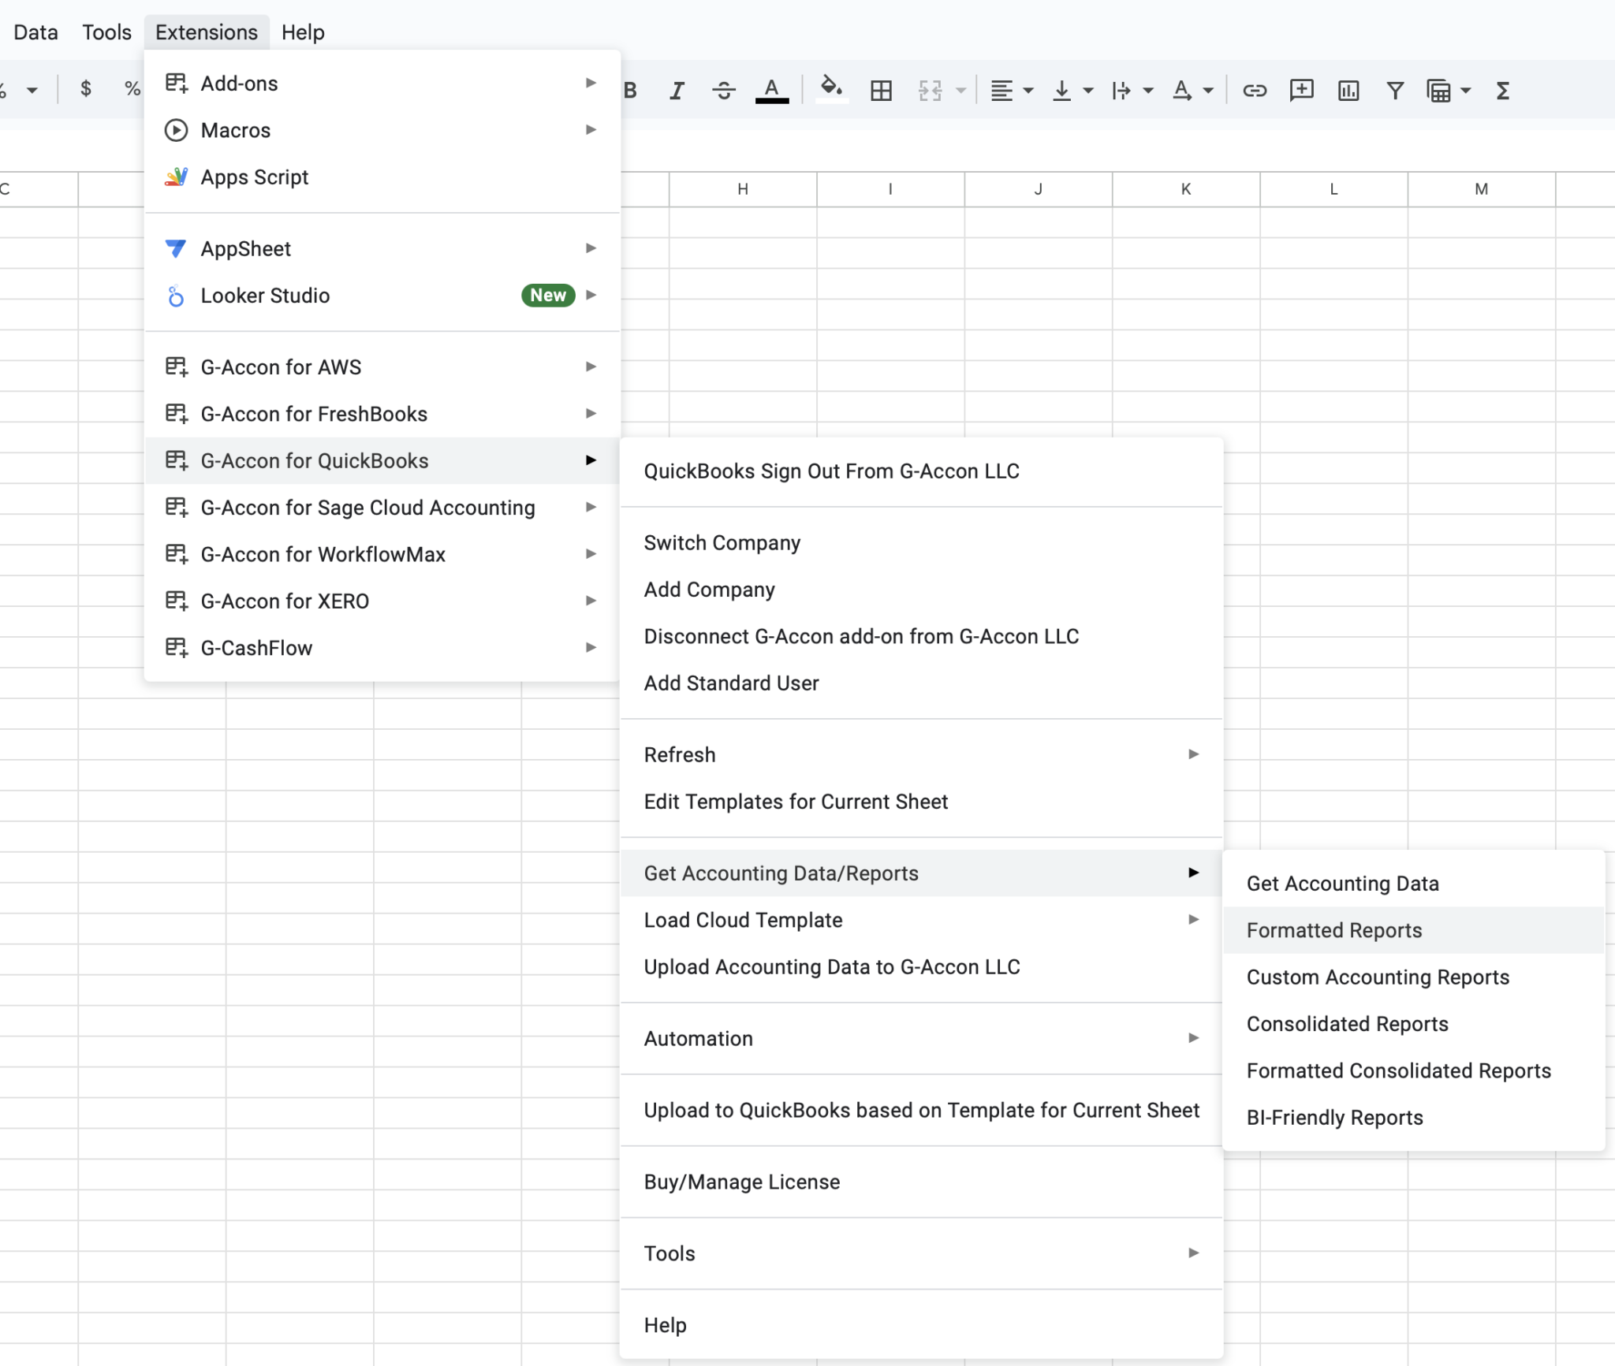The height and width of the screenshot is (1366, 1615).
Task: Expand the Tools submenu under QuickBooks
Action: click(921, 1253)
